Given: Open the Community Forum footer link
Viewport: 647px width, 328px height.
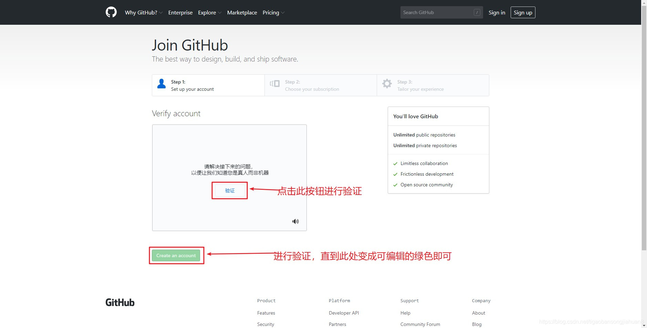Looking at the screenshot, I should click(x=420, y=324).
